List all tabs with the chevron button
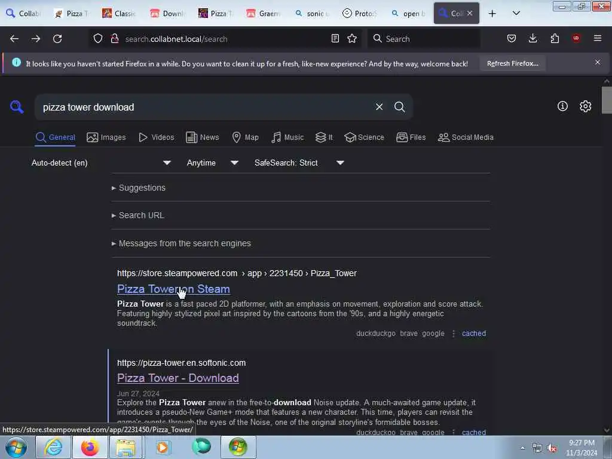Image resolution: width=612 pixels, height=459 pixels. point(516,13)
